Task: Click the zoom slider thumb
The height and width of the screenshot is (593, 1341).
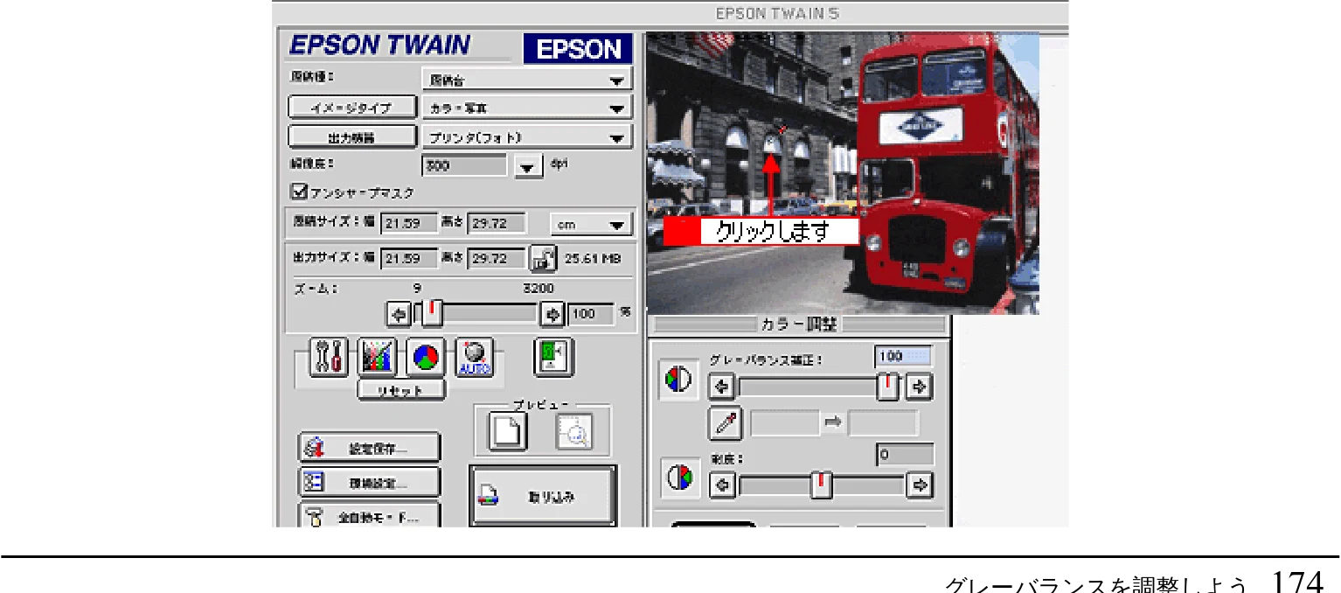Action: (x=432, y=314)
